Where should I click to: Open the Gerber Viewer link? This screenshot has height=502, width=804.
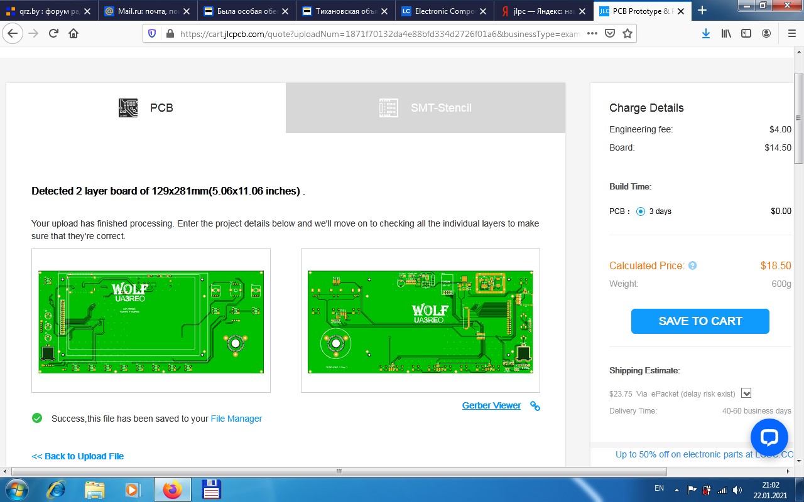tap(491, 405)
